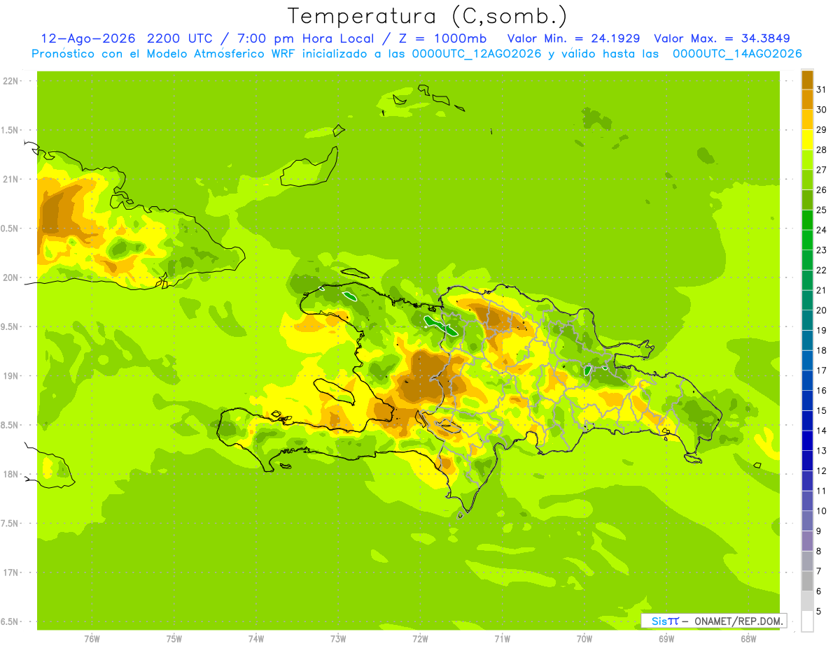Click the 'ONAMET/REP.DOM.' credit label
The width and height of the screenshot is (840, 648).
click(738, 621)
